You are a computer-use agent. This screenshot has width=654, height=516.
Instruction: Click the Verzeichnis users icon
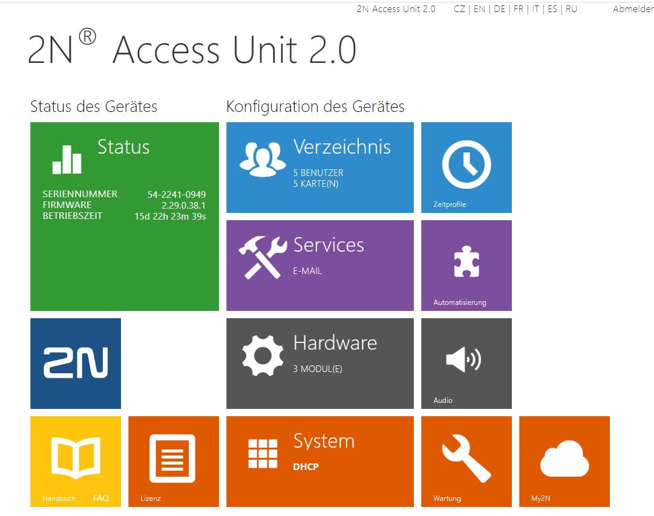[x=261, y=159]
